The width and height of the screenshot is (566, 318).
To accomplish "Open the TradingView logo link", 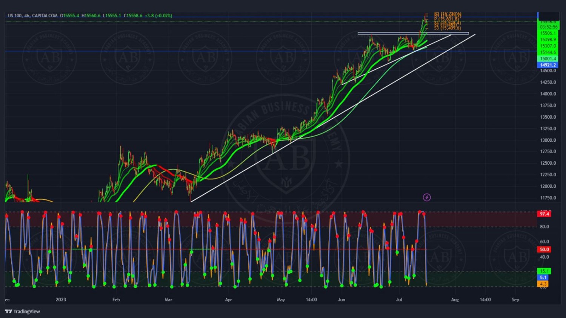I will tap(22, 312).
